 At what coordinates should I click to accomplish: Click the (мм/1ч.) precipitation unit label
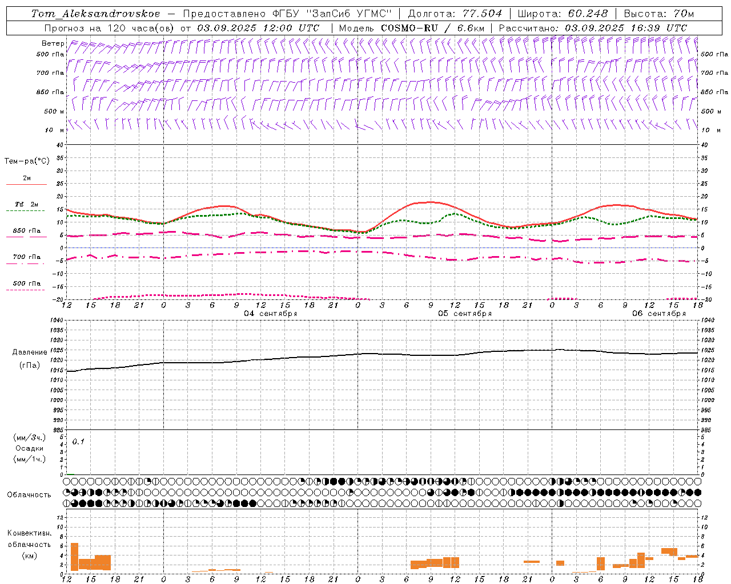30,459
